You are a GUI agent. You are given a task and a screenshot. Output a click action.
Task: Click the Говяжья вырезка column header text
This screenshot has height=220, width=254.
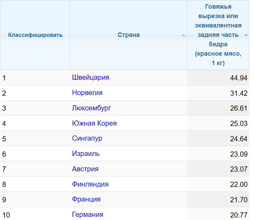[x=218, y=35]
